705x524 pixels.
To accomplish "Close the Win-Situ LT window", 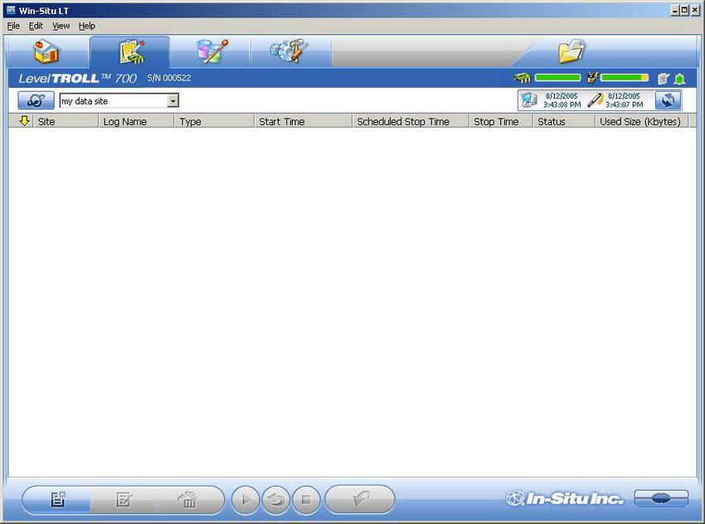I will pos(695,10).
